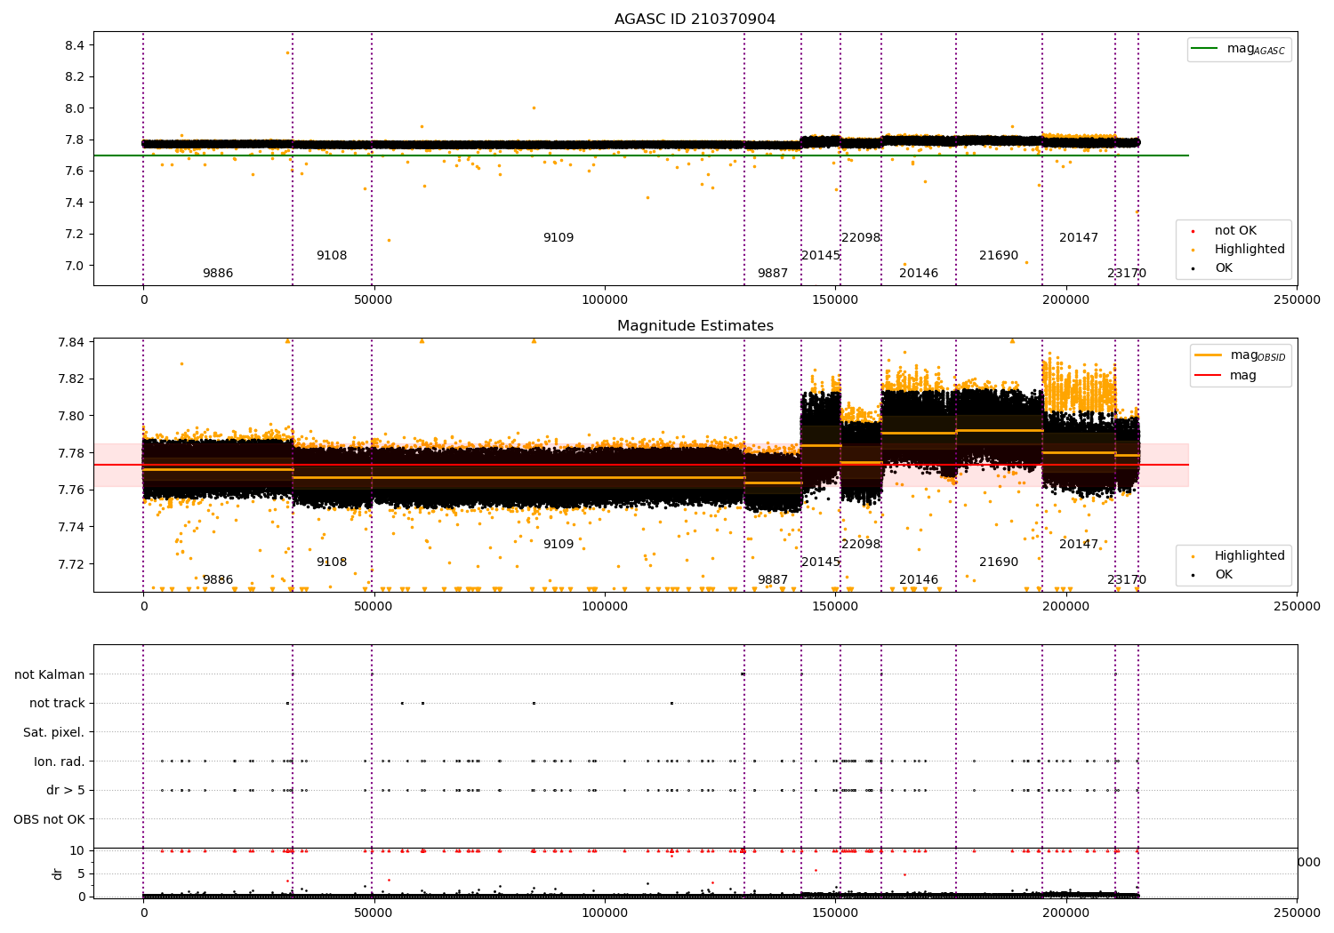Click OBSID label 21690 in Magnitude Estimates plot
Viewport: 1334px width, 933px height.
point(999,562)
